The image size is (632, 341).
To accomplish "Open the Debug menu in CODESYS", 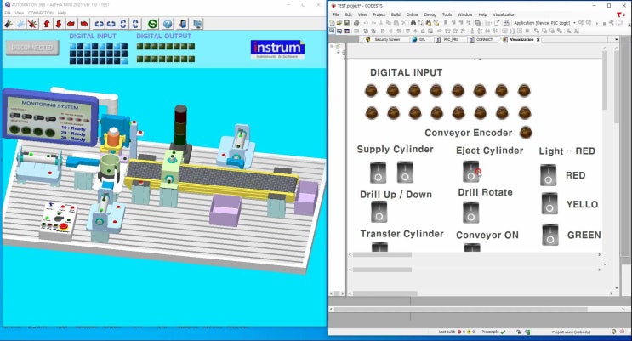I will click(430, 14).
